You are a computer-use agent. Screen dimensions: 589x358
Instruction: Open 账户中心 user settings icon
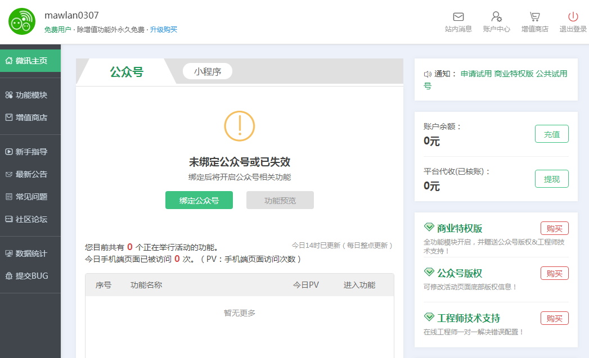pos(496,17)
